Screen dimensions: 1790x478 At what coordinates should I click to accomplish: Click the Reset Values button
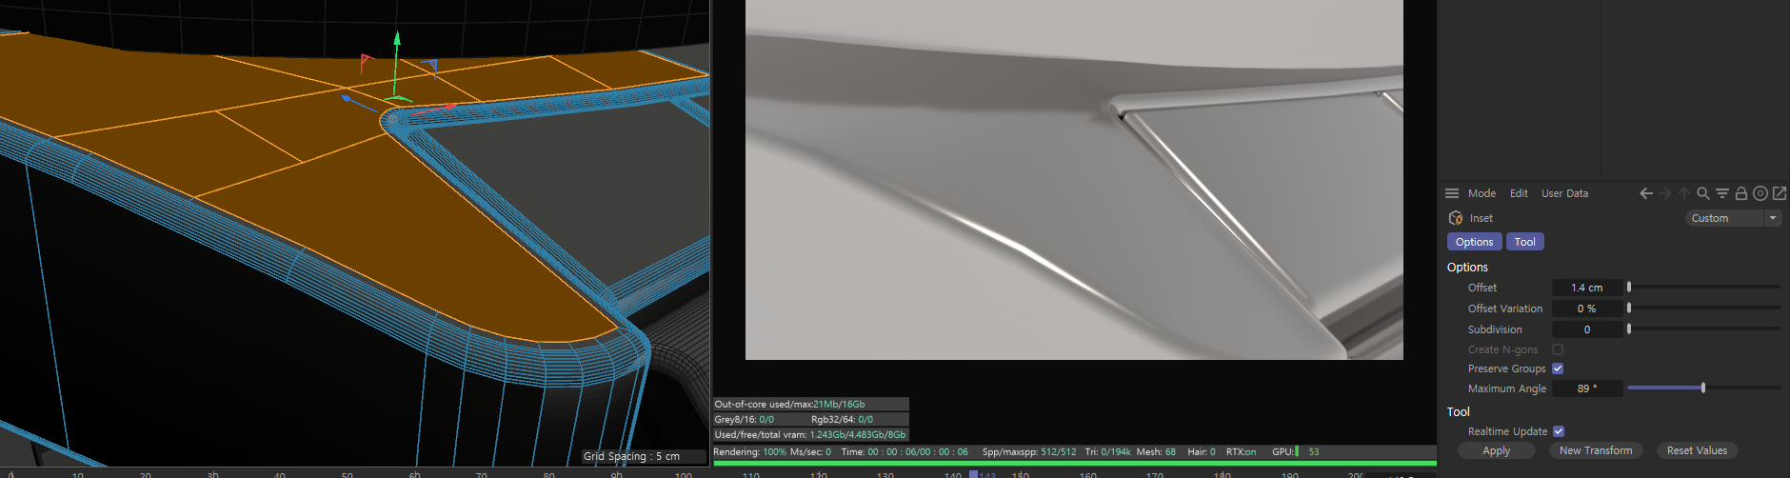pos(1697,450)
